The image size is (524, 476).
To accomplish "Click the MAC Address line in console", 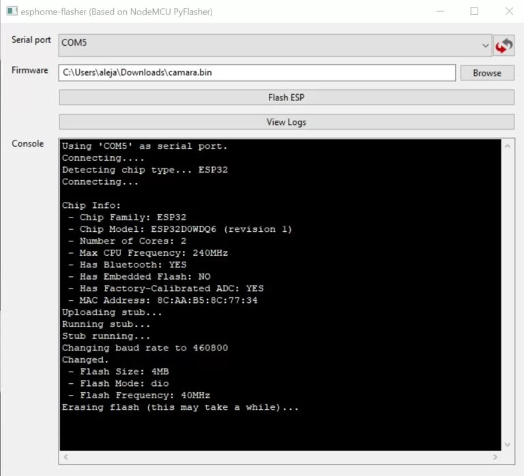I will click(162, 300).
